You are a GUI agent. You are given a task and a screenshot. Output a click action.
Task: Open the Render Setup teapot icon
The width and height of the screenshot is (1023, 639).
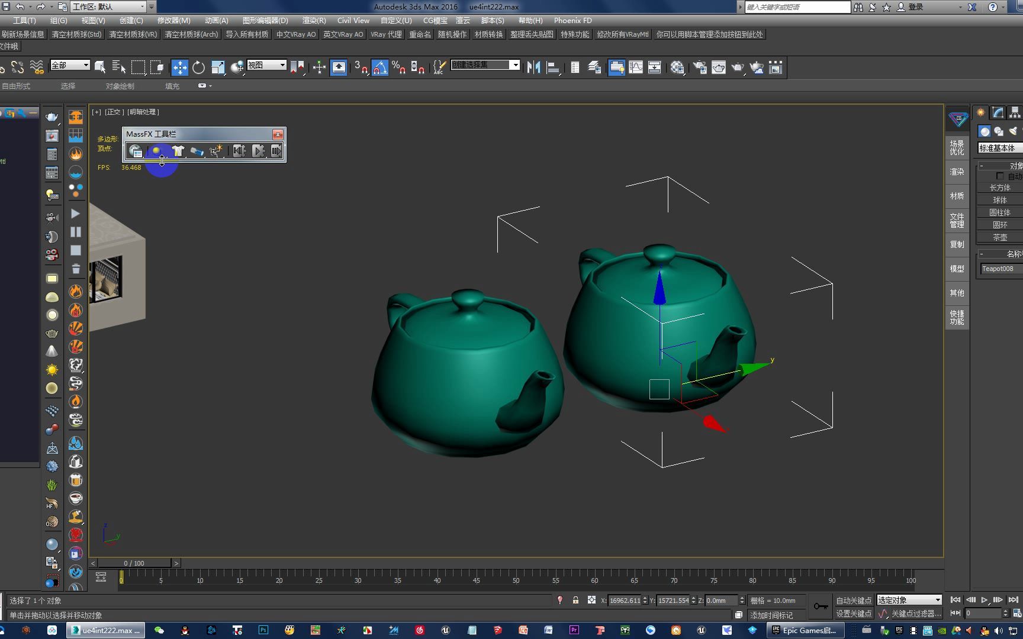pyautogui.click(x=700, y=67)
